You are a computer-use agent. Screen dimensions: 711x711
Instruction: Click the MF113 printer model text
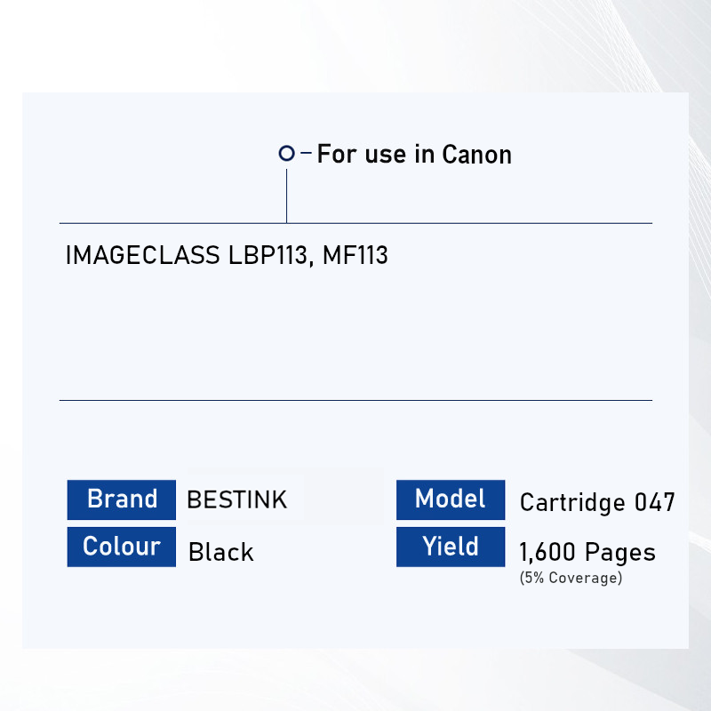click(355, 256)
